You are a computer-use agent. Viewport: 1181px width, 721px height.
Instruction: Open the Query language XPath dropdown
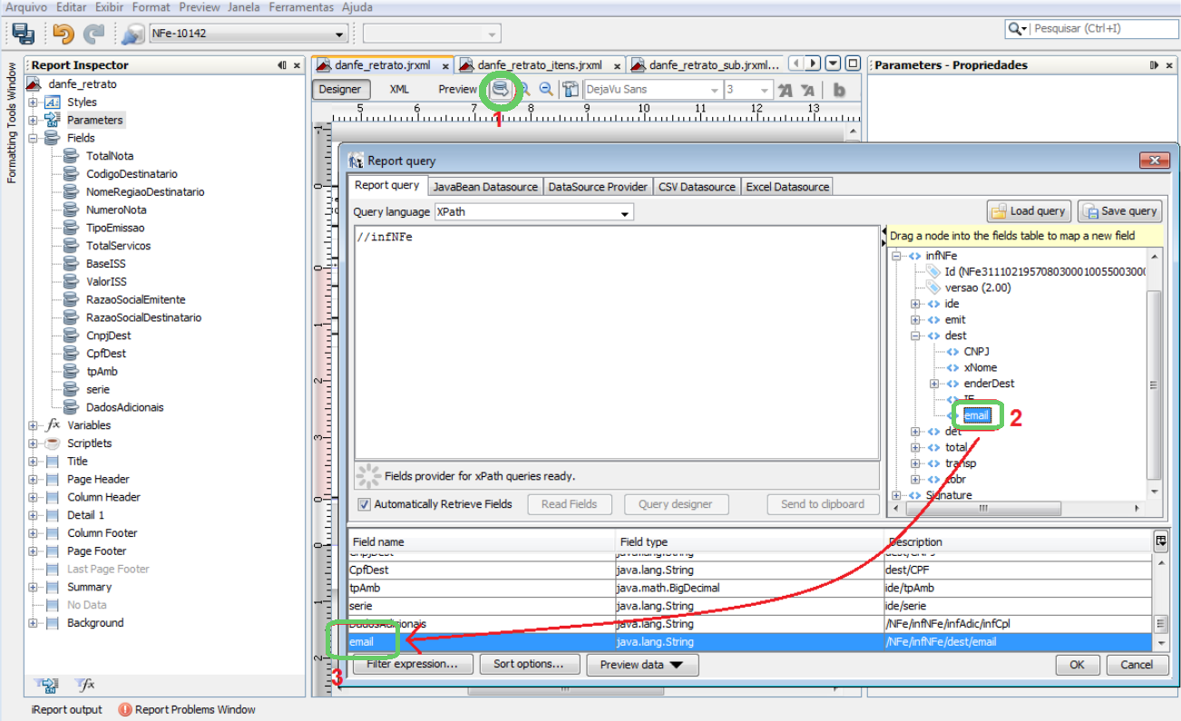(625, 213)
